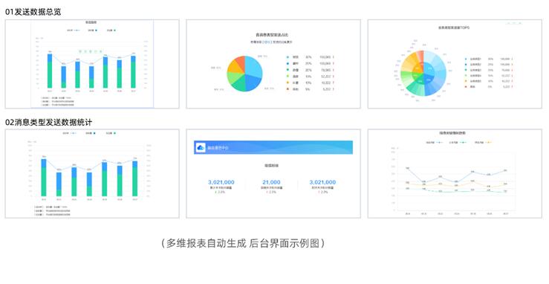Click the light-blue legend dot in pie chart panel
Image resolution: width=549 pixels, height=284 pixels.
point(288,57)
